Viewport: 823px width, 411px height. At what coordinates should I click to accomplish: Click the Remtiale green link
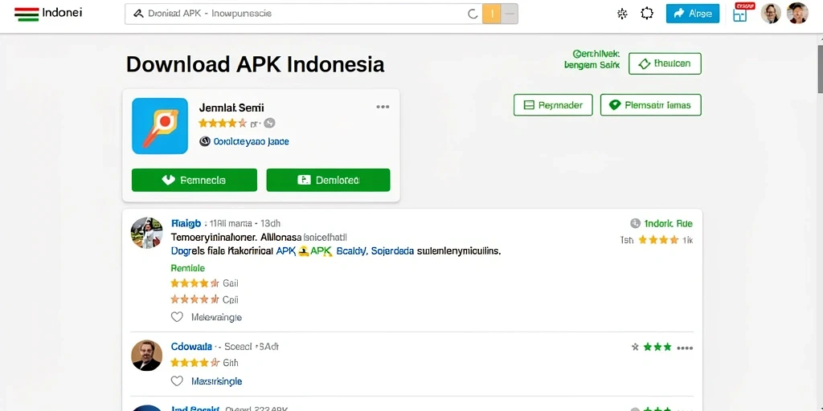pyautogui.click(x=188, y=268)
